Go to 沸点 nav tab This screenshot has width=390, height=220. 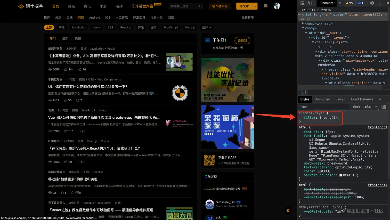pos(71,6)
